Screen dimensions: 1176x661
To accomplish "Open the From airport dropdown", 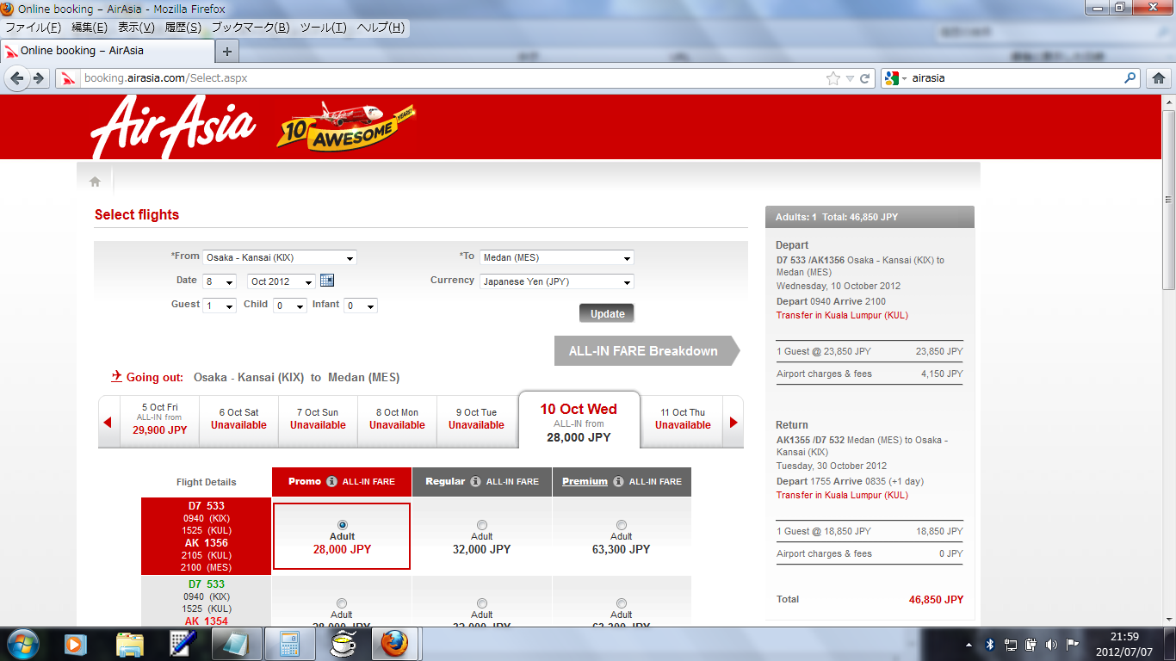I will point(280,257).
